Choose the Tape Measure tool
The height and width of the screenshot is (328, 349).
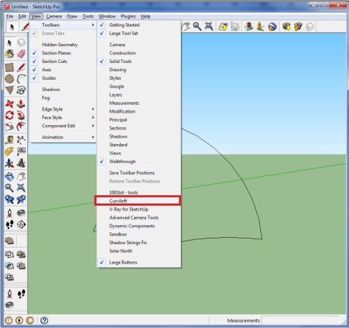[10, 140]
